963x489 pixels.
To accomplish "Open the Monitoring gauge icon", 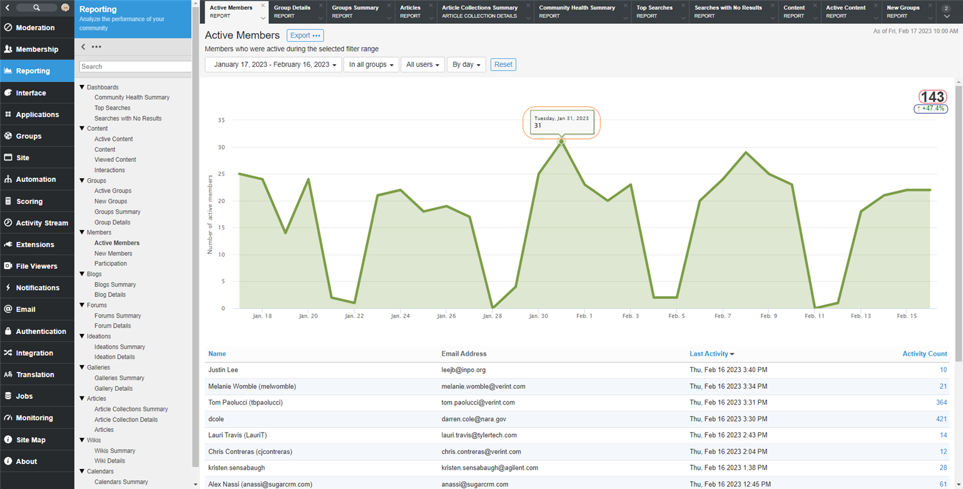I will coord(8,418).
